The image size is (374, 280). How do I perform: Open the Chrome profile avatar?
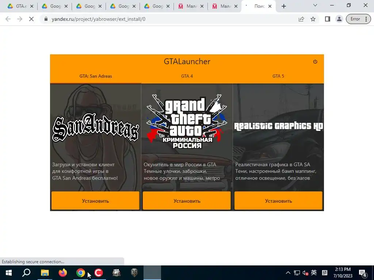click(339, 19)
